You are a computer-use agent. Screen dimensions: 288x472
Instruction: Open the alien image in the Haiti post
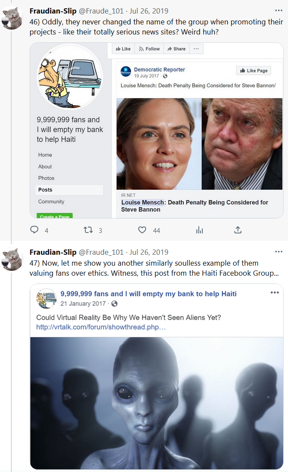(x=157, y=402)
